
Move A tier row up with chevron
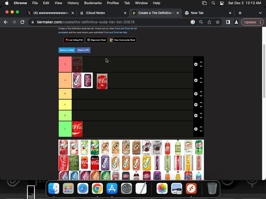point(201,78)
